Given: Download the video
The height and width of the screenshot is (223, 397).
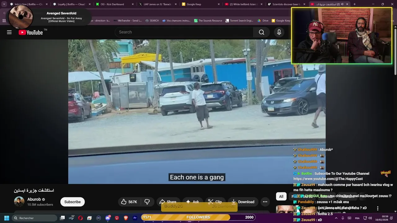Looking at the screenshot, I should 243,202.
